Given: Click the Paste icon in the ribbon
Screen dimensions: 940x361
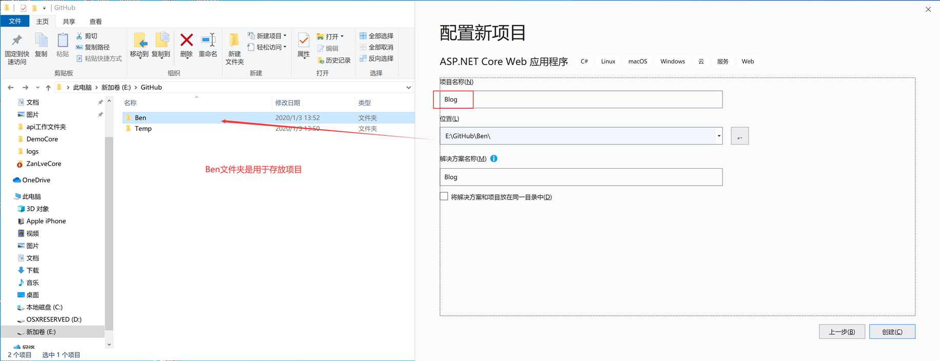Looking at the screenshot, I should click(x=63, y=40).
